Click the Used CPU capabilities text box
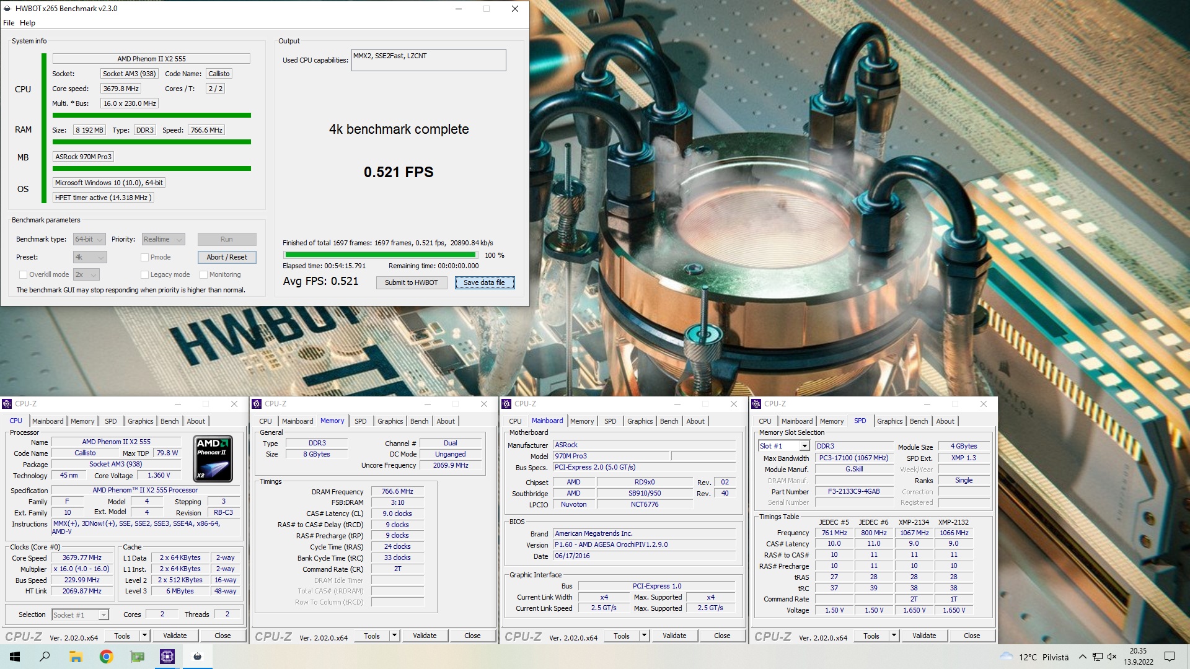The image size is (1190, 669). (429, 60)
